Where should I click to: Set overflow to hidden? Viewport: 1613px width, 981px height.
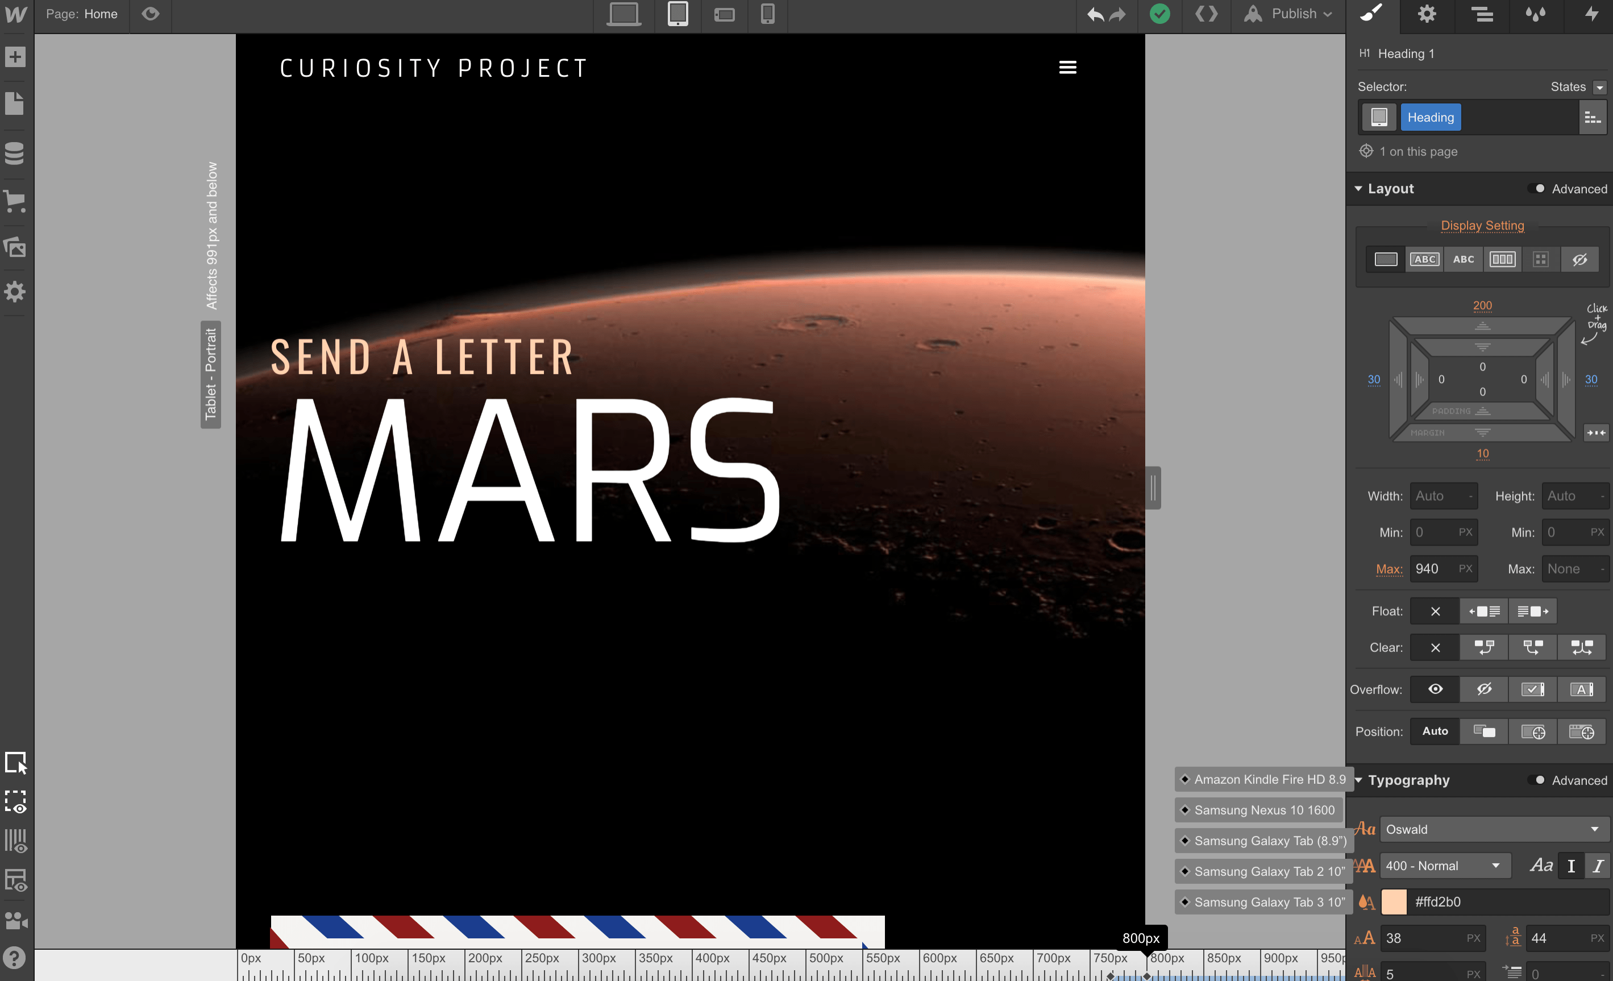coord(1483,689)
